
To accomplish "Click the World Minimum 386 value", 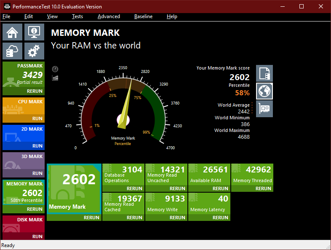I will pos(245,124).
